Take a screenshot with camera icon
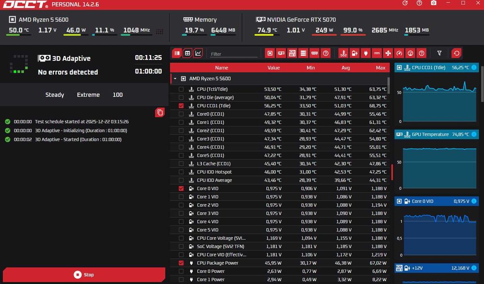This screenshot has width=484, height=284. [x=434, y=3]
